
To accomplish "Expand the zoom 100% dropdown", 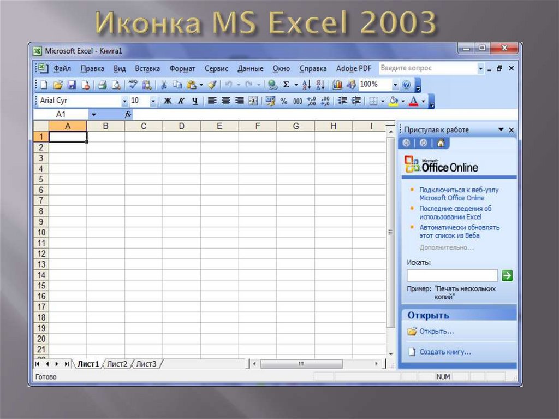I will point(395,85).
